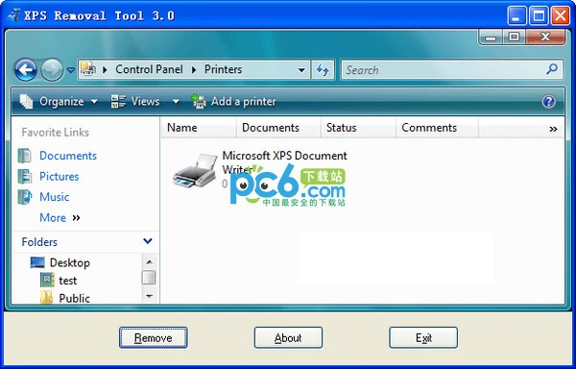The height and width of the screenshot is (369, 576).
Task: Open the Pictures favorite link
Action: [x=60, y=177]
